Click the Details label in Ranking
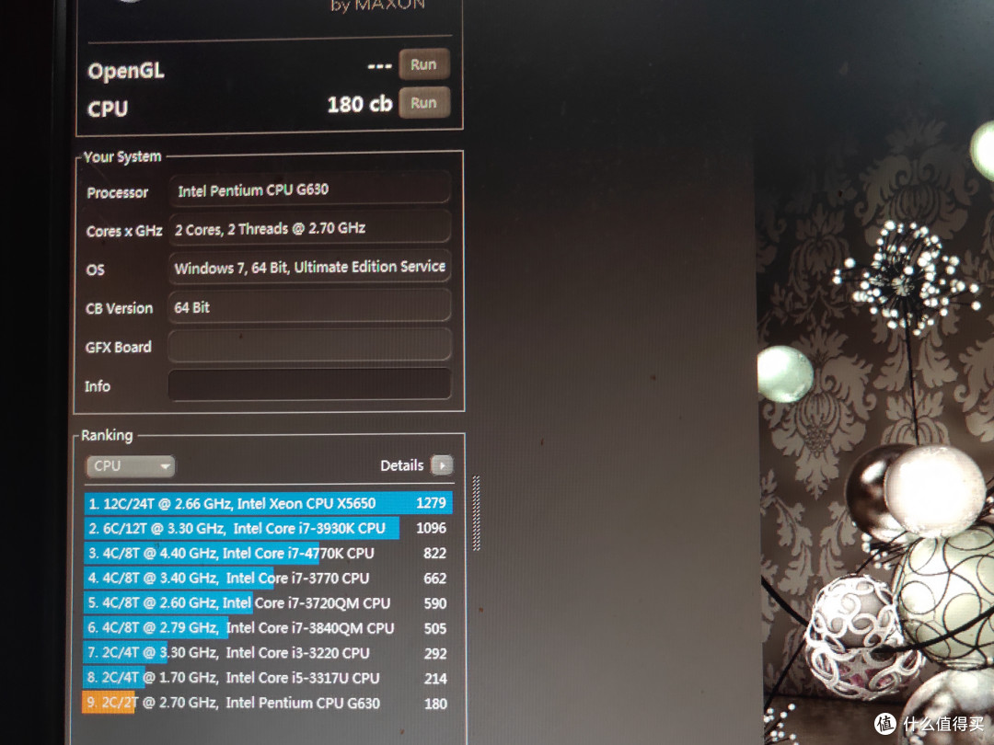The width and height of the screenshot is (994, 745). (x=402, y=465)
